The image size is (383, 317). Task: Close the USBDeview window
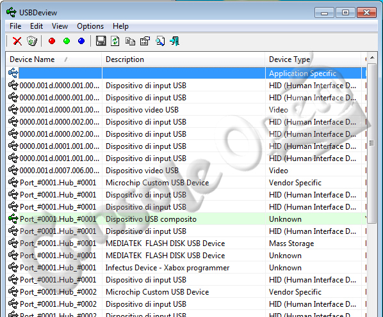pyautogui.click(x=366, y=12)
